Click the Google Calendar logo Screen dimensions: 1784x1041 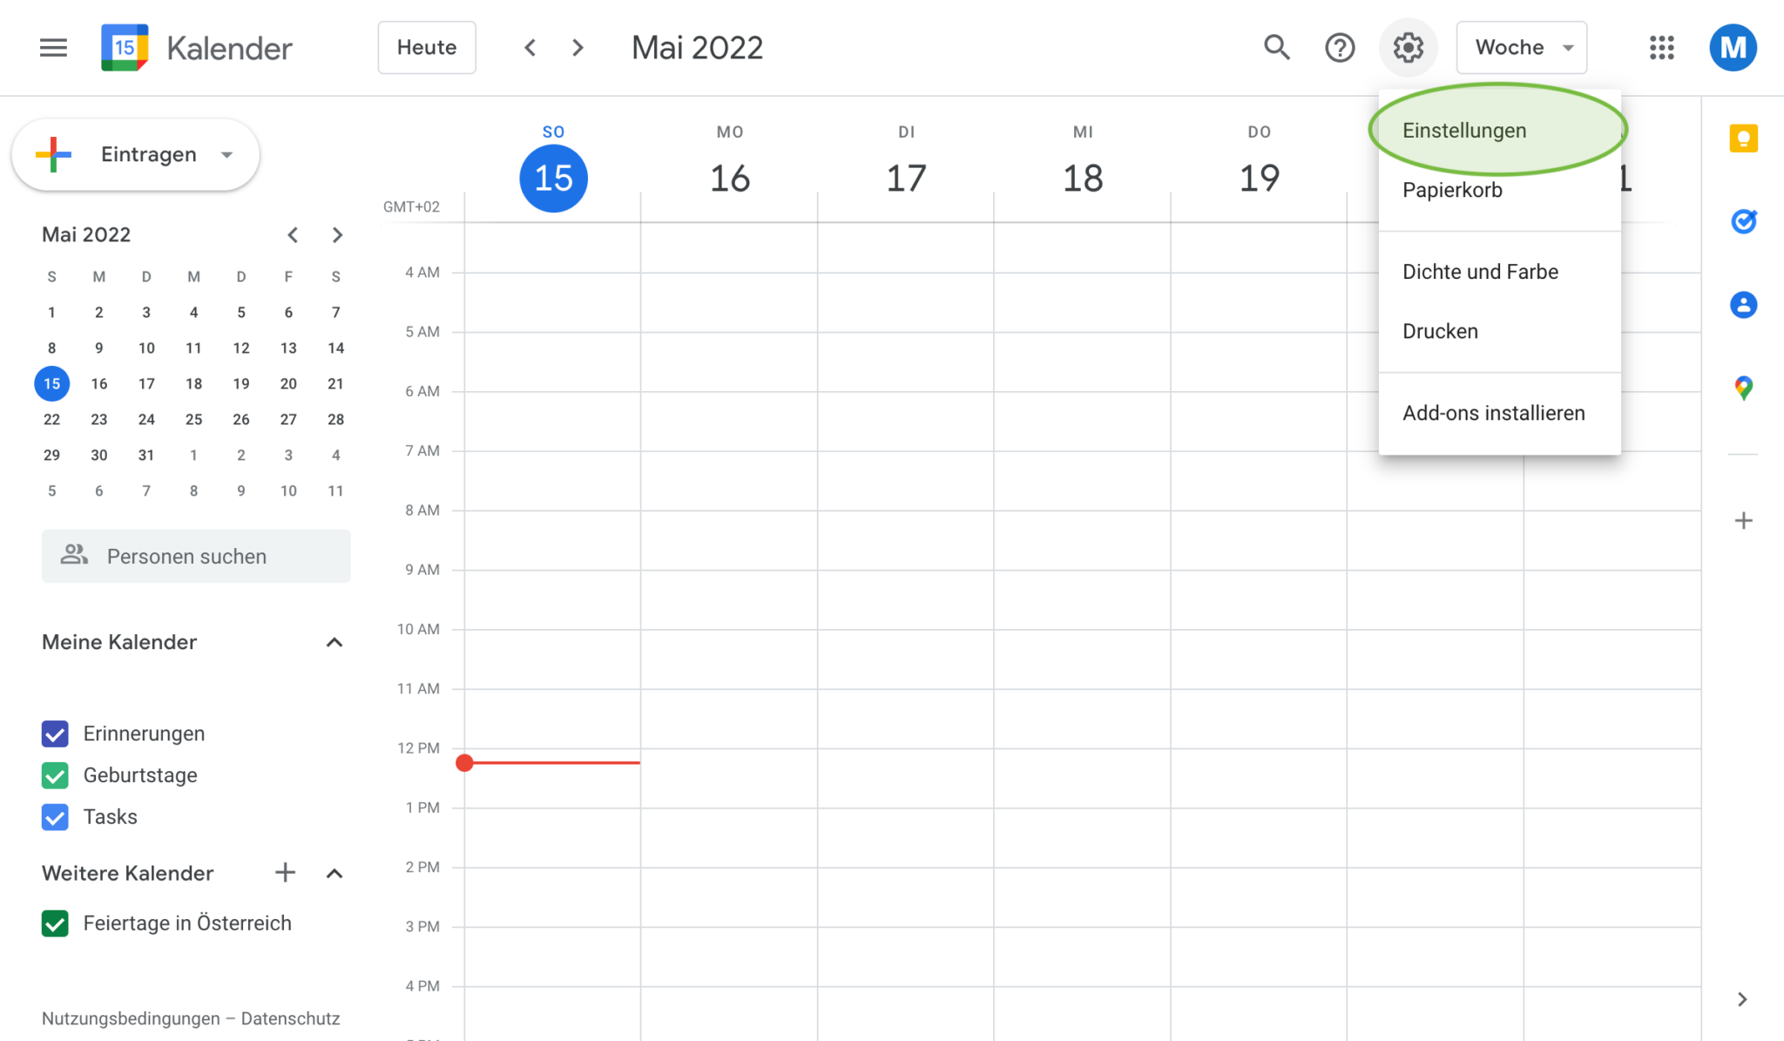tap(125, 47)
